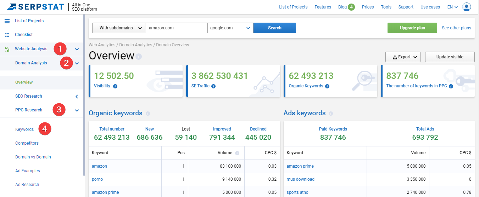Viewport: 479px width, 197px height.
Task: Open the user profile avatar icon
Action: (x=467, y=7)
